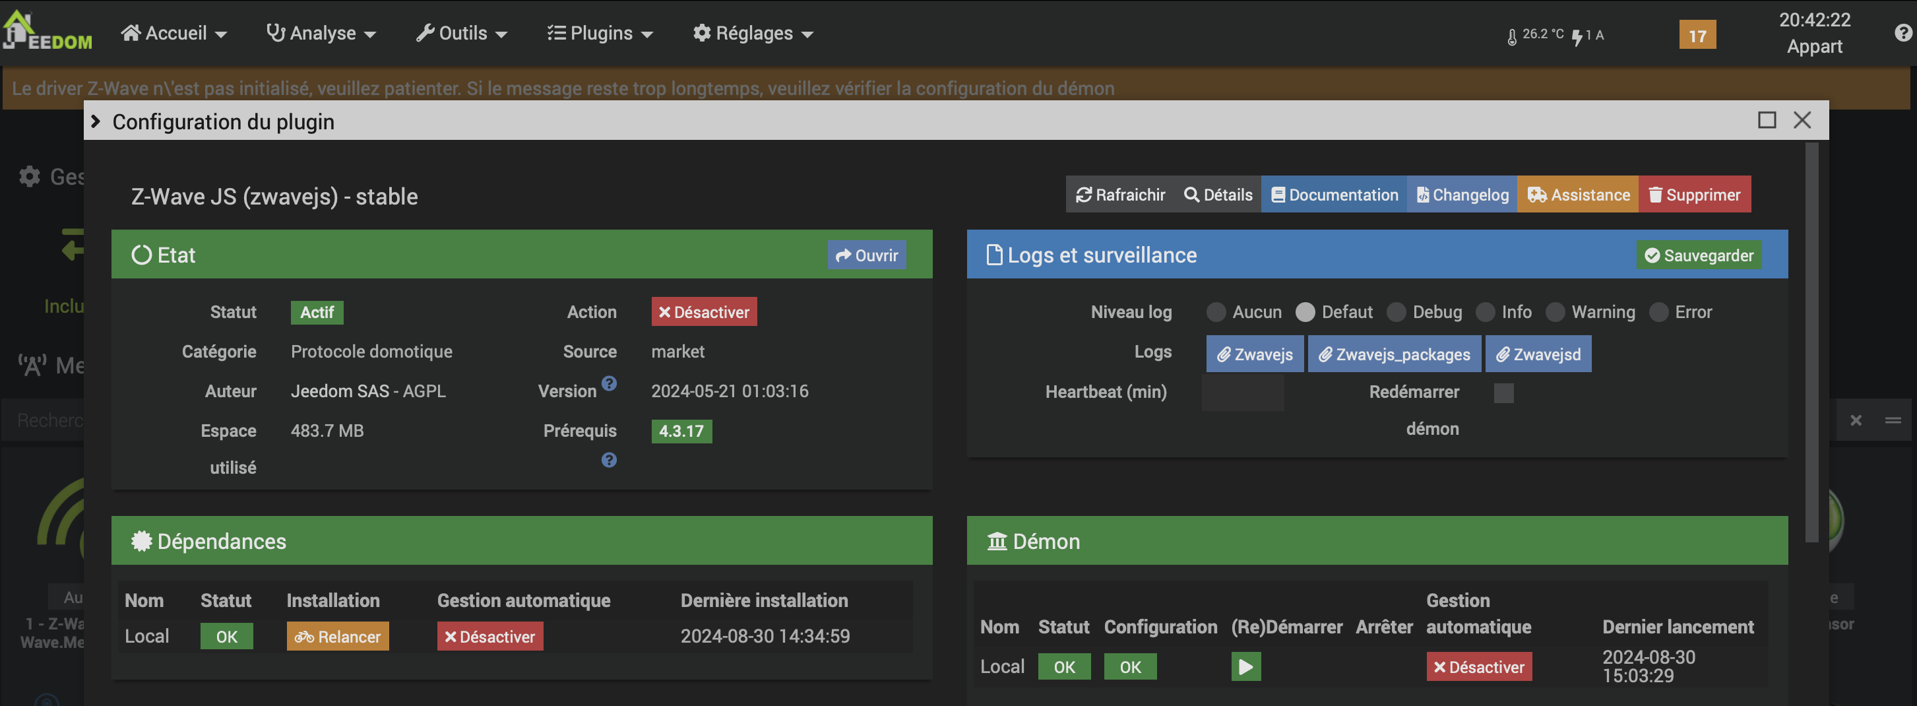
Task: Expand the Configuration du plugin chevron
Action: click(x=95, y=121)
